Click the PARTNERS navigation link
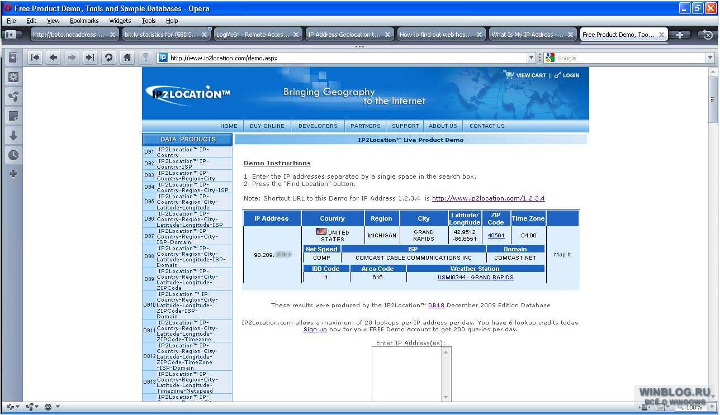 [x=365, y=126]
